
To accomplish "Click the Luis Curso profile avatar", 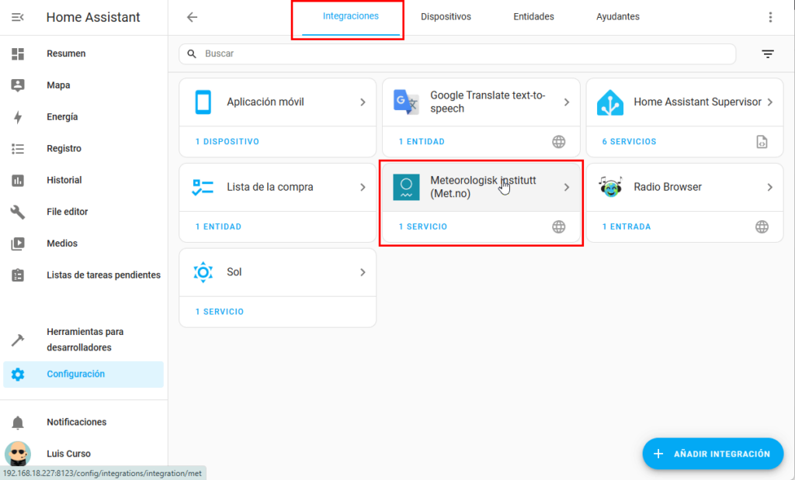I will point(18,454).
